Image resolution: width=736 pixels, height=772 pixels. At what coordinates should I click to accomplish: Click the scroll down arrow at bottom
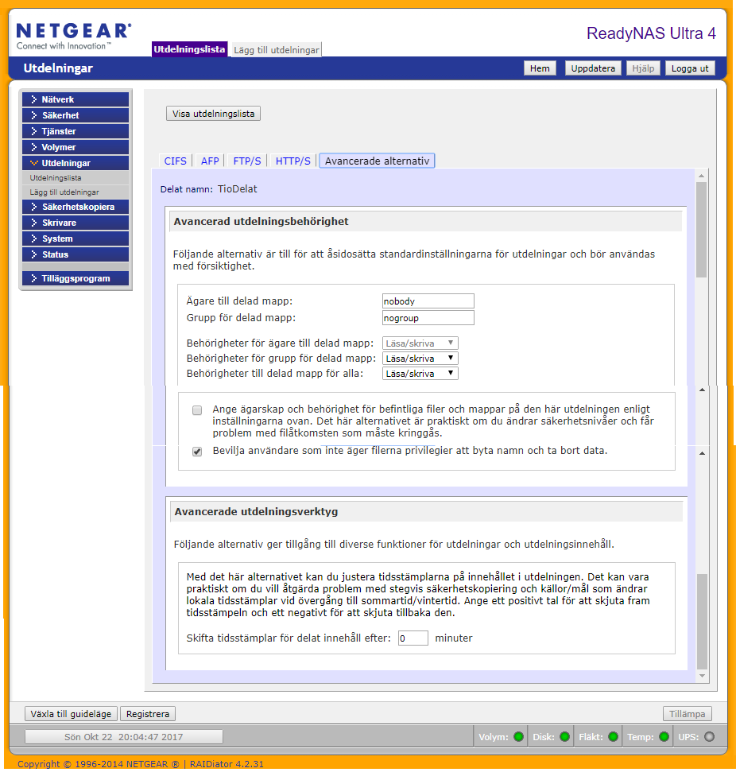[x=703, y=676]
